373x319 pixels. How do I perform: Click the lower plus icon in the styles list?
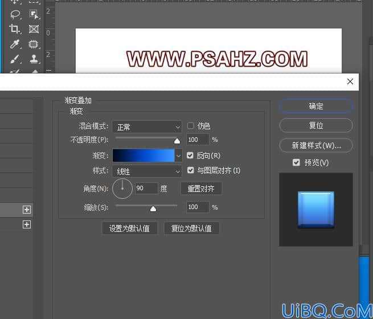pos(27,224)
